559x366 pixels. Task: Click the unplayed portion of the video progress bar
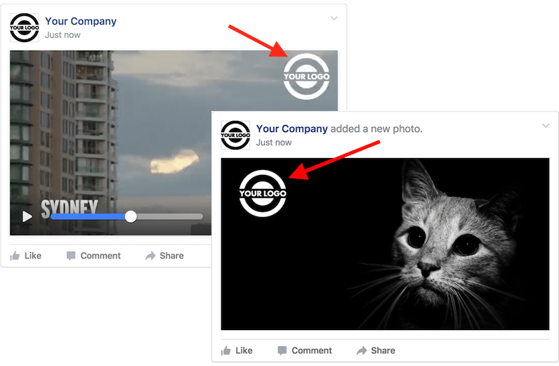point(170,216)
